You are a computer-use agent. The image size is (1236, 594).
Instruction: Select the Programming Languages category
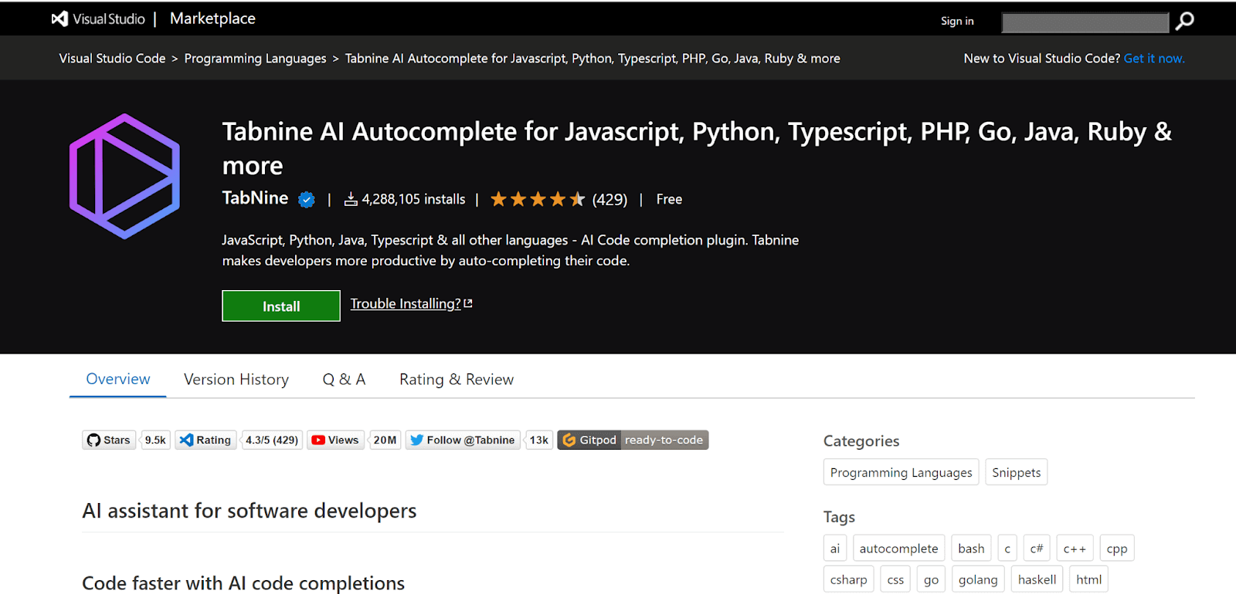(x=902, y=472)
